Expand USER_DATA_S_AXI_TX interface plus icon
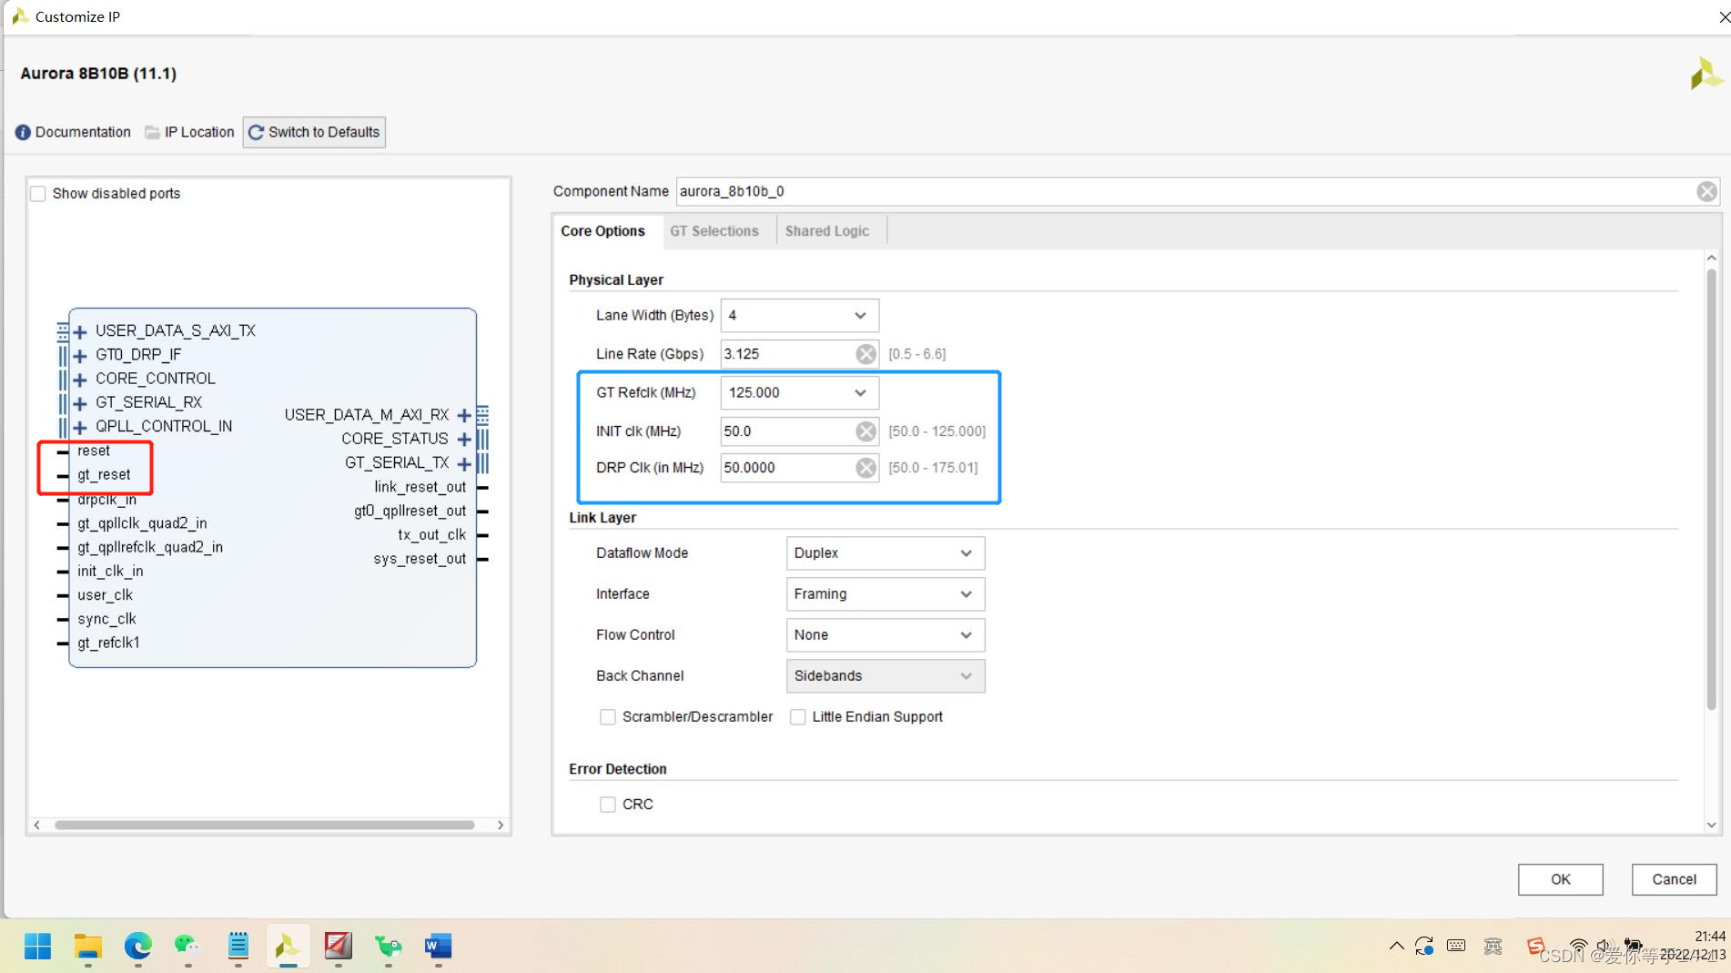 click(80, 331)
